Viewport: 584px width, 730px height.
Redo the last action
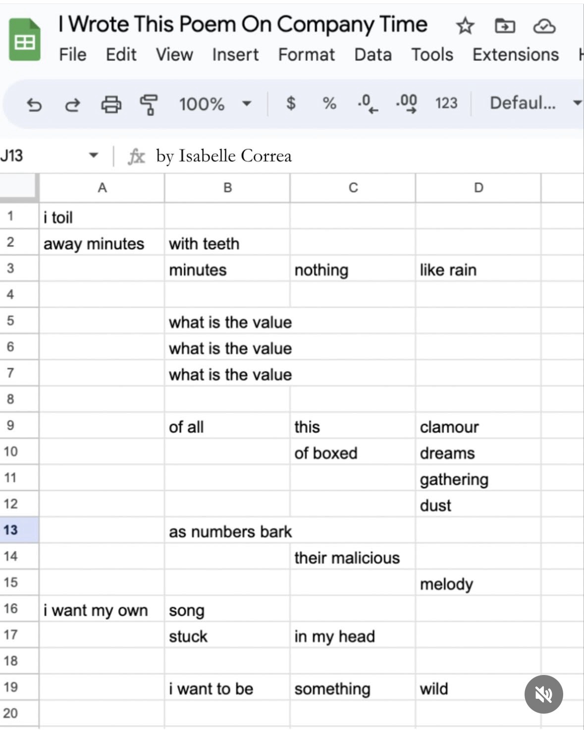tap(72, 104)
